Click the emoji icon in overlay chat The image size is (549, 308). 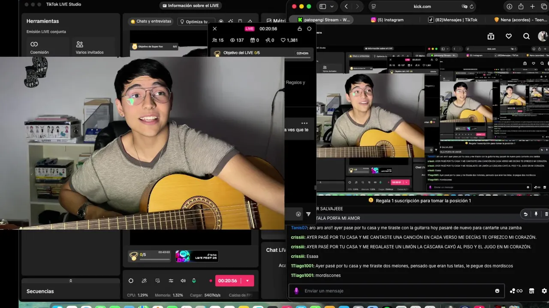[299, 214]
